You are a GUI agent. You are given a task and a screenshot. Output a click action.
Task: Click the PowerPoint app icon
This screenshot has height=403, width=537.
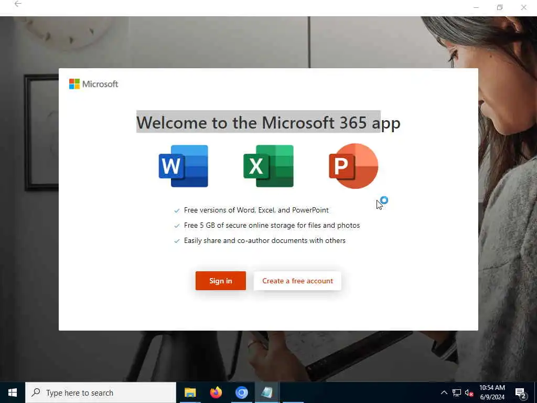353,166
